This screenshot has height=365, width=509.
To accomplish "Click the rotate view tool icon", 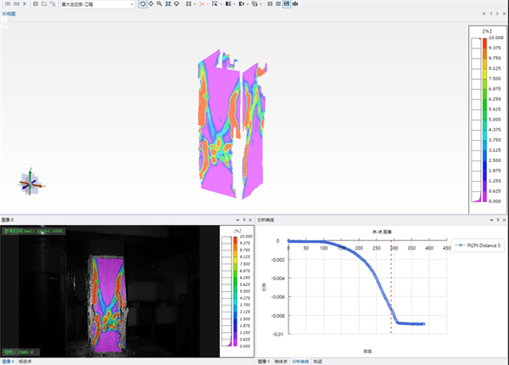I will [x=142, y=4].
